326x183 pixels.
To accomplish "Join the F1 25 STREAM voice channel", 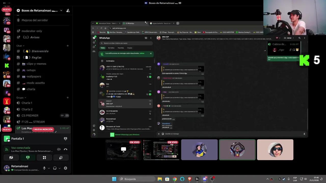I will click(43, 122).
